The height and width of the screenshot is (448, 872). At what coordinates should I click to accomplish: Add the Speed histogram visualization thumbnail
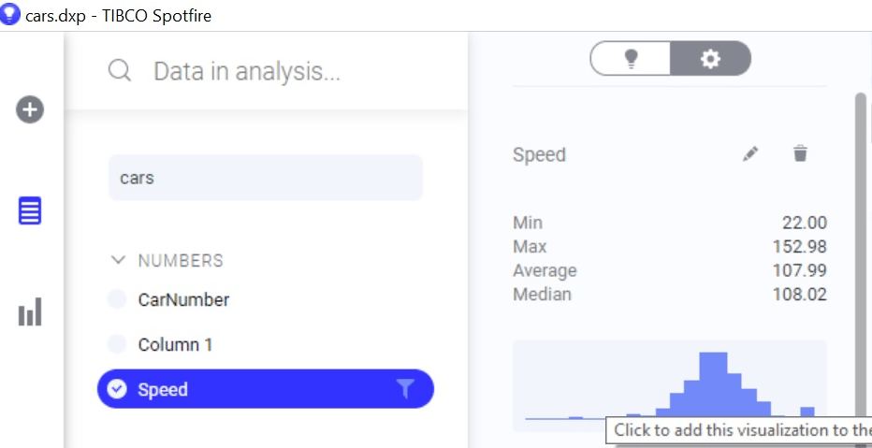[x=670, y=385]
